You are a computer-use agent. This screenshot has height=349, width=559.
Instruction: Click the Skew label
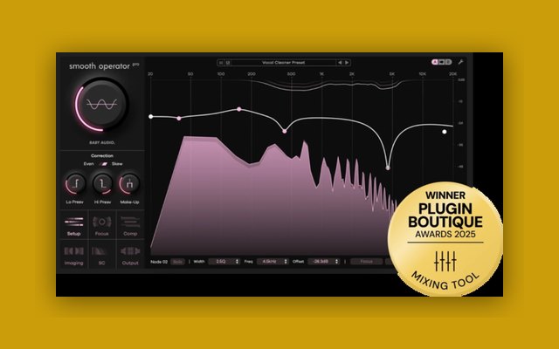[x=117, y=164]
